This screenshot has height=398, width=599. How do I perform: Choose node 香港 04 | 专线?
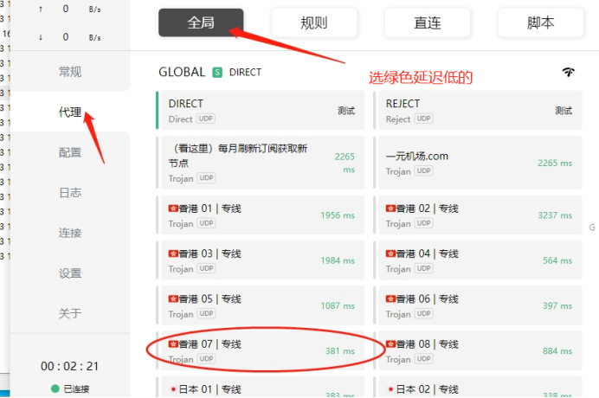(478, 260)
